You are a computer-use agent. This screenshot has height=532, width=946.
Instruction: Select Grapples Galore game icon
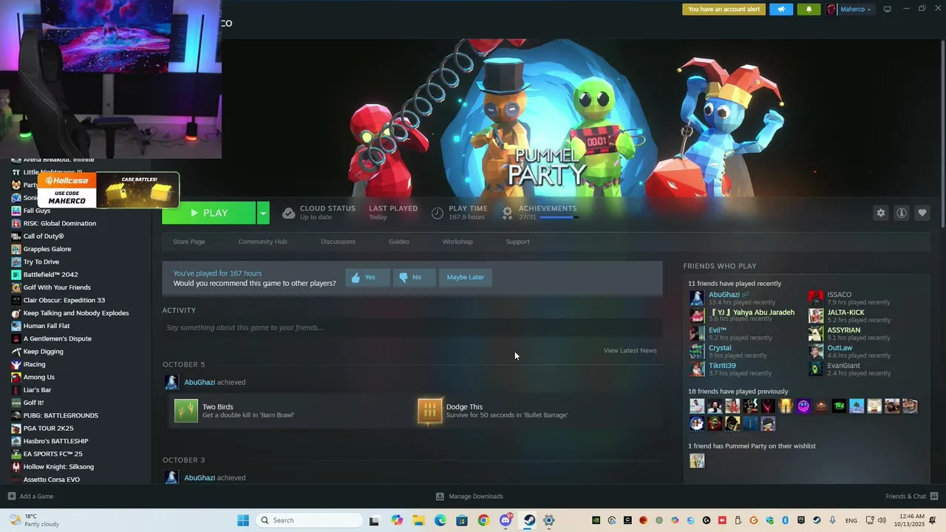pyautogui.click(x=16, y=249)
